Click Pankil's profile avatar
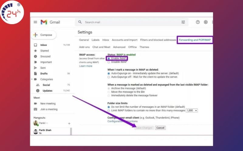The width and height of the screenshot is (243, 151). 36,123
